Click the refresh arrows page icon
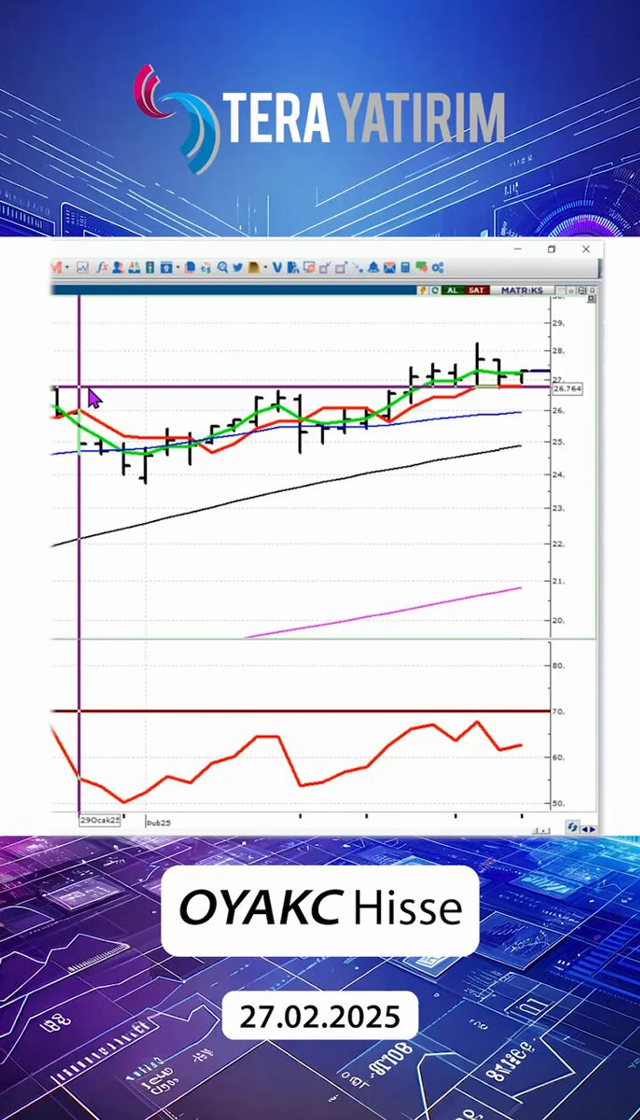 point(206,268)
